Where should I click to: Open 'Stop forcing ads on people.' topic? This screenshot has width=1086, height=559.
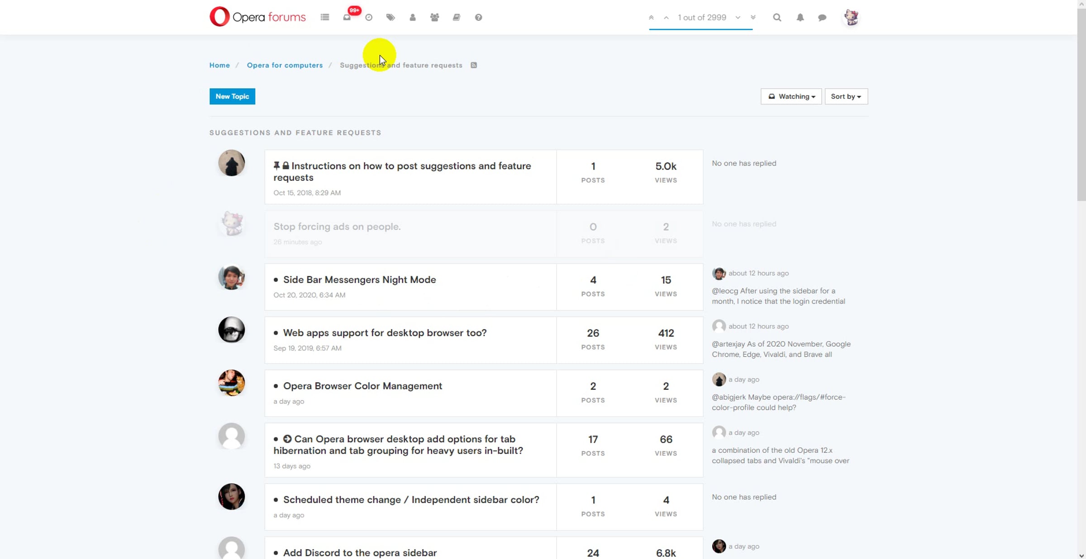pos(337,227)
